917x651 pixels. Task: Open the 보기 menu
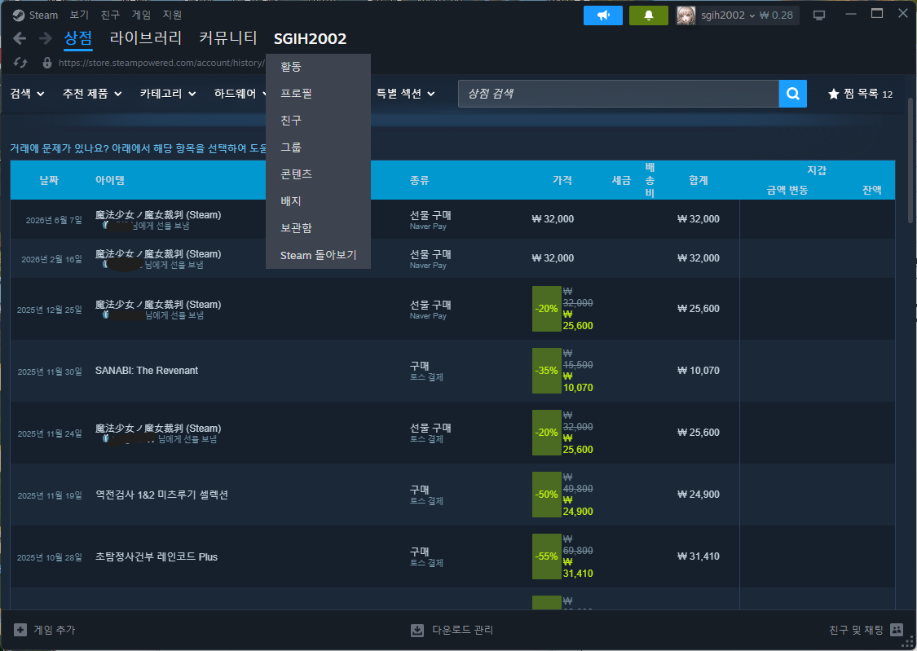point(79,15)
